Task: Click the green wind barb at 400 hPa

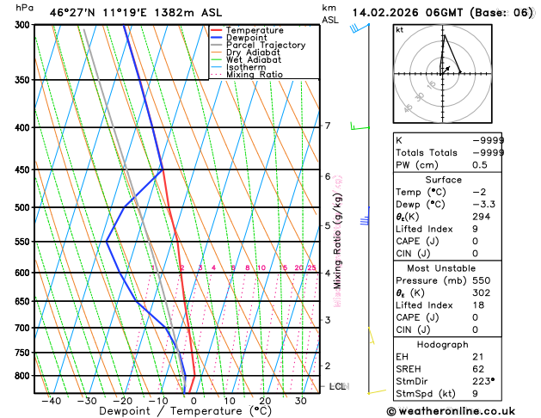Action: tap(360, 127)
